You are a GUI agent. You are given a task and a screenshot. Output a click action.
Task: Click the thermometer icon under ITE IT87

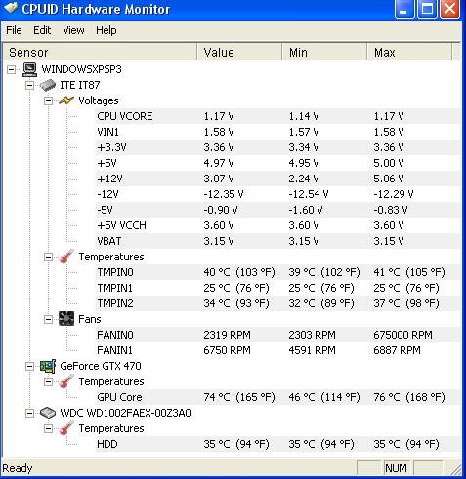coord(66,257)
